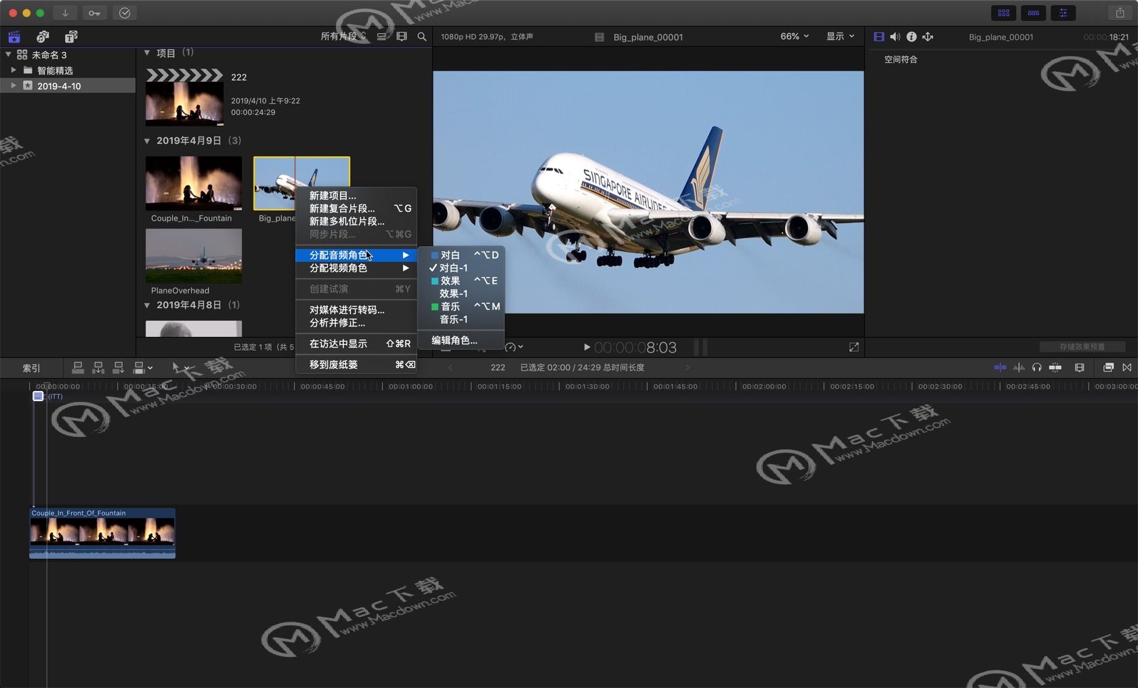Switch to the audio inspector speaker icon
Image resolution: width=1138 pixels, height=688 pixels.
(895, 37)
